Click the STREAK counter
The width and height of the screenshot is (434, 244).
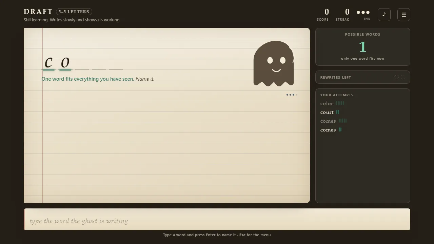[342, 15]
